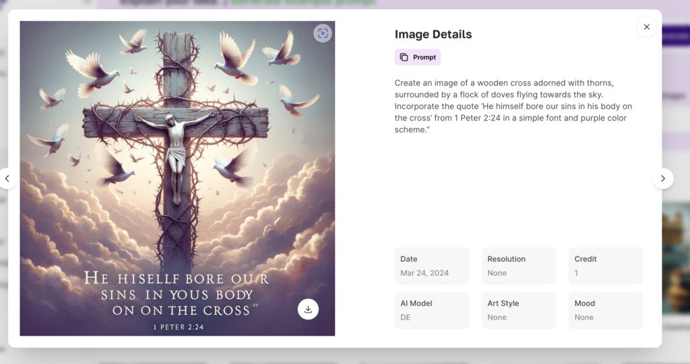
Task: Click the Mood info card
Action: coord(605,310)
